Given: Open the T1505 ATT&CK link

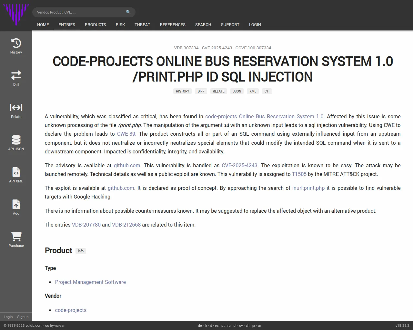Looking at the screenshot, I should click(x=299, y=174).
